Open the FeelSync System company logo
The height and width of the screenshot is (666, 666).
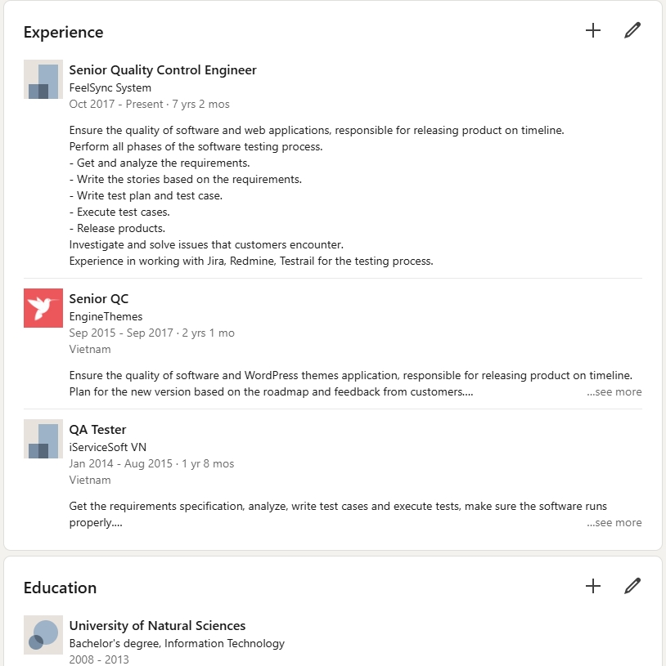click(43, 79)
